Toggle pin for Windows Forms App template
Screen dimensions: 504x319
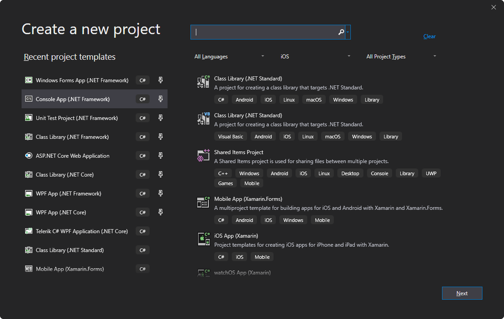coord(160,80)
